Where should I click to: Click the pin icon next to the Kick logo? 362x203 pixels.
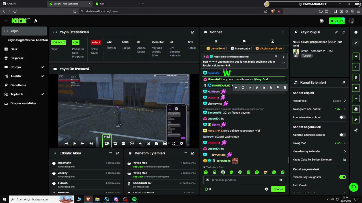coord(36,21)
